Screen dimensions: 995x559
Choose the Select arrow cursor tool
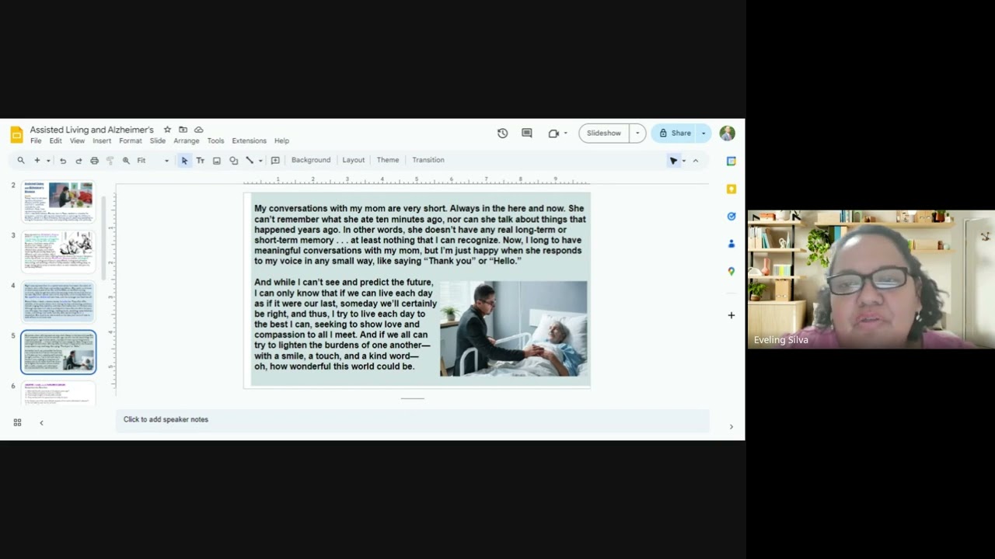pos(184,161)
